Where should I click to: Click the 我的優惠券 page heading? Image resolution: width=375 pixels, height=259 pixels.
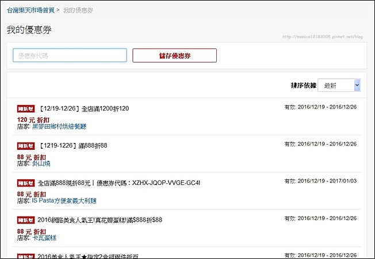(x=29, y=30)
